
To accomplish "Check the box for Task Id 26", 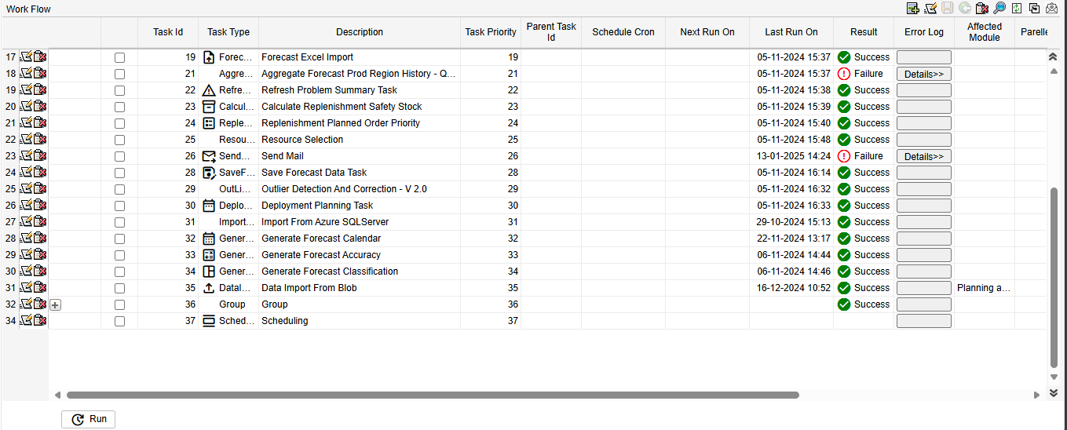I will pyautogui.click(x=119, y=156).
